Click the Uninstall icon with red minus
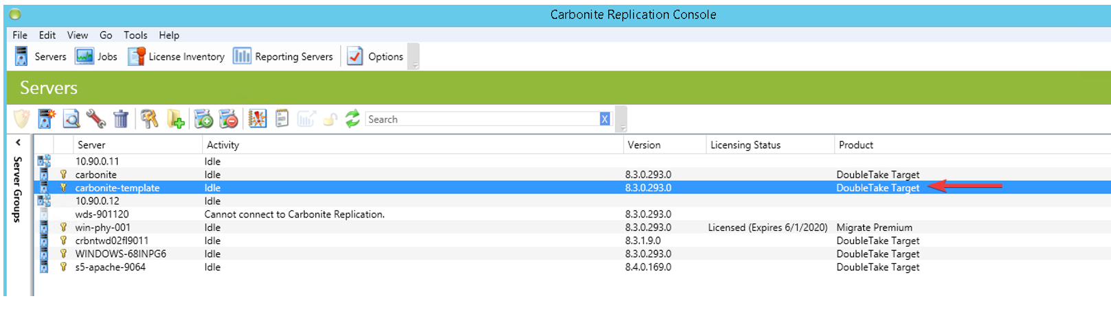This screenshot has width=1111, height=316. click(x=228, y=119)
